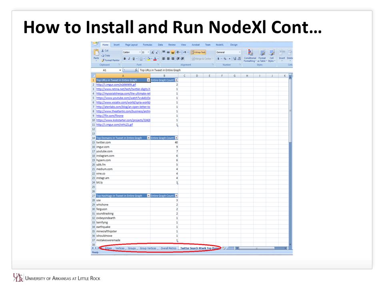Increase font size with grow icon
This screenshot has width=384, height=288.
152,52
